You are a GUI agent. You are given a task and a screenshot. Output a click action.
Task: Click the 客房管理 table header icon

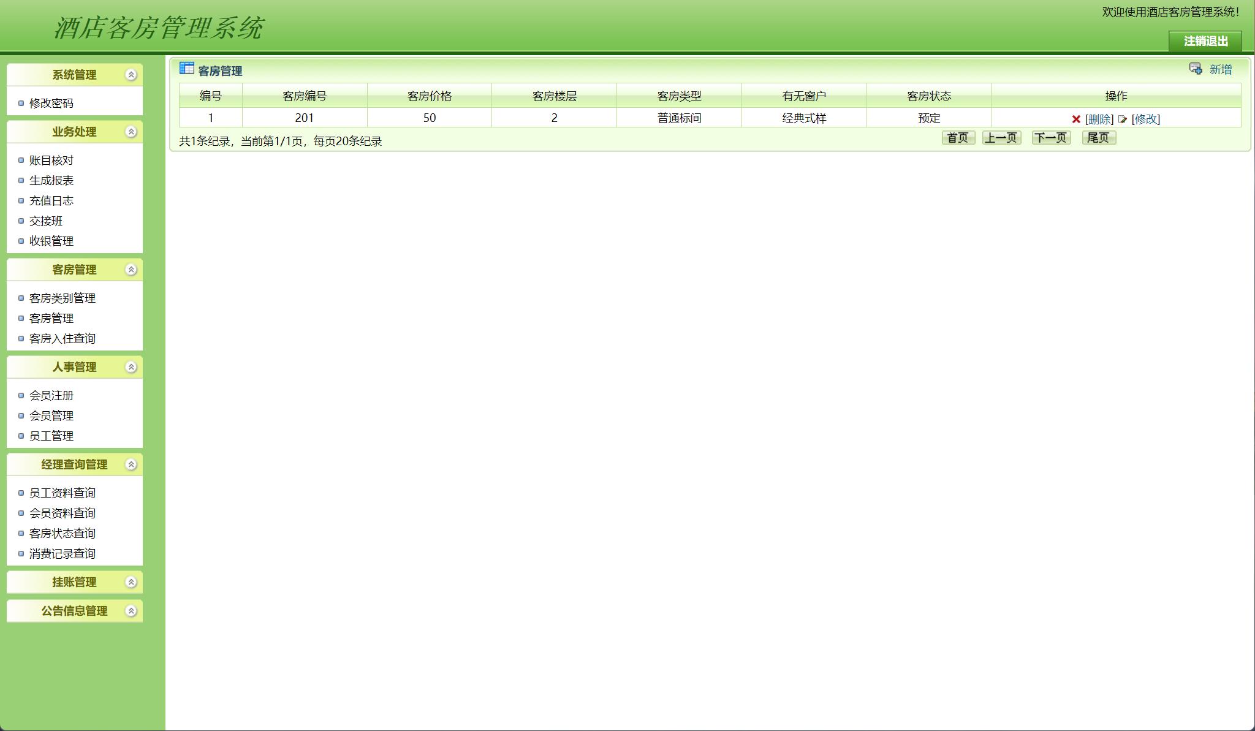pos(186,69)
